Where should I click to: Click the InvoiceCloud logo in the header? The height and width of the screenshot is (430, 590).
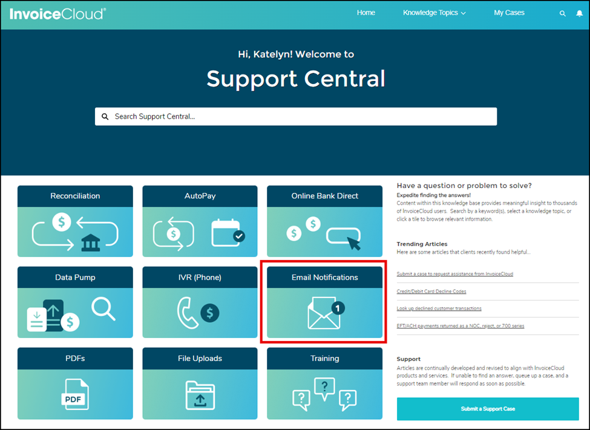tap(57, 14)
